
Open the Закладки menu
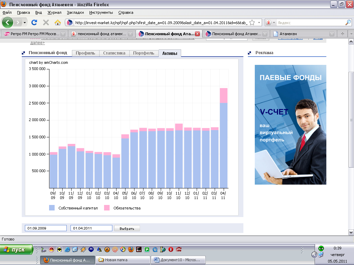coord(75,12)
